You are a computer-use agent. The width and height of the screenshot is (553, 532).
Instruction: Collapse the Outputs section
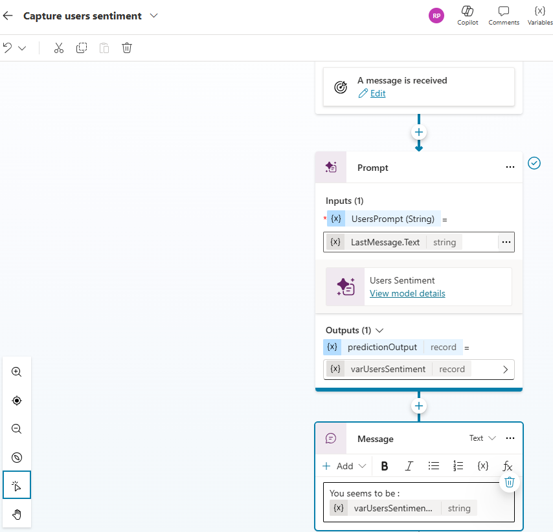379,330
